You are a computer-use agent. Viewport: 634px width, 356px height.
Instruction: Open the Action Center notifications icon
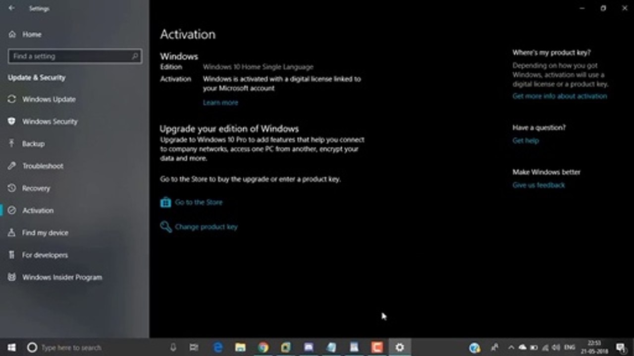[x=621, y=348]
